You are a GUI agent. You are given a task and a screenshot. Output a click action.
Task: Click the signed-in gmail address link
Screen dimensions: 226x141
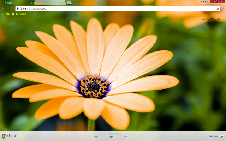pos(213,19)
